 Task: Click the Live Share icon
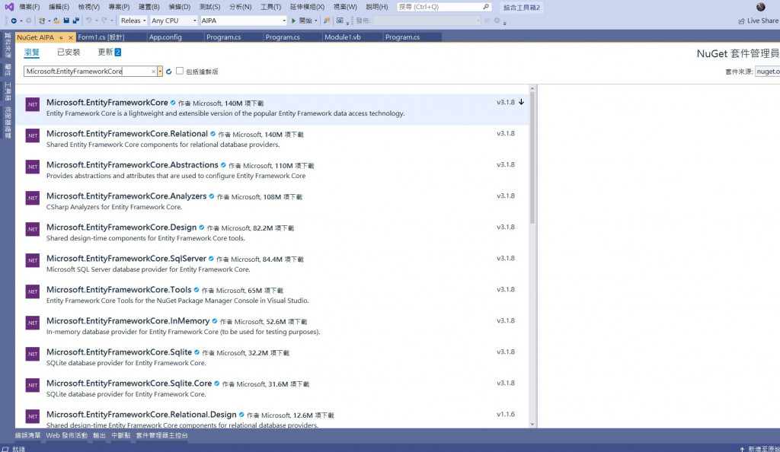[741, 21]
